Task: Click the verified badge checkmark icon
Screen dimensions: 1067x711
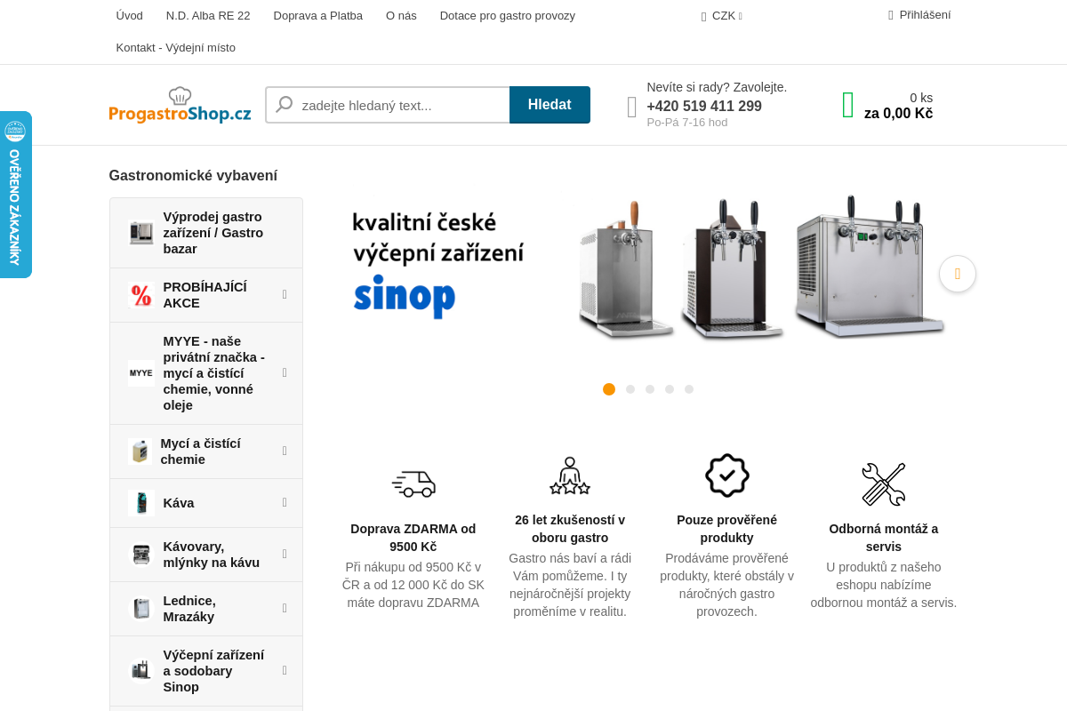Action: click(727, 475)
